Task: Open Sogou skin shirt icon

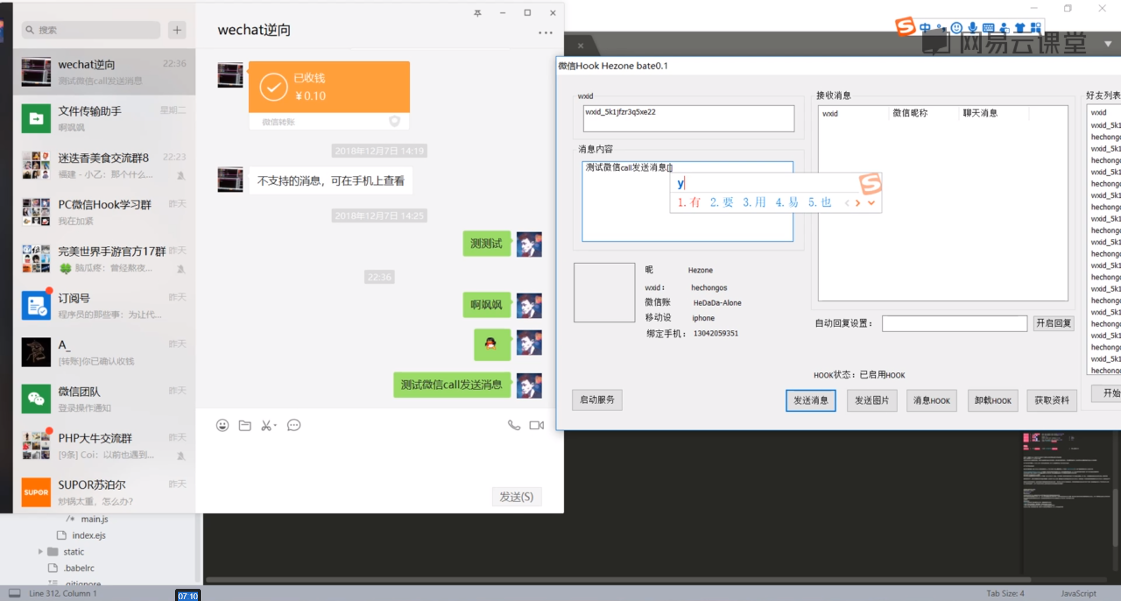Action: pos(1020,27)
